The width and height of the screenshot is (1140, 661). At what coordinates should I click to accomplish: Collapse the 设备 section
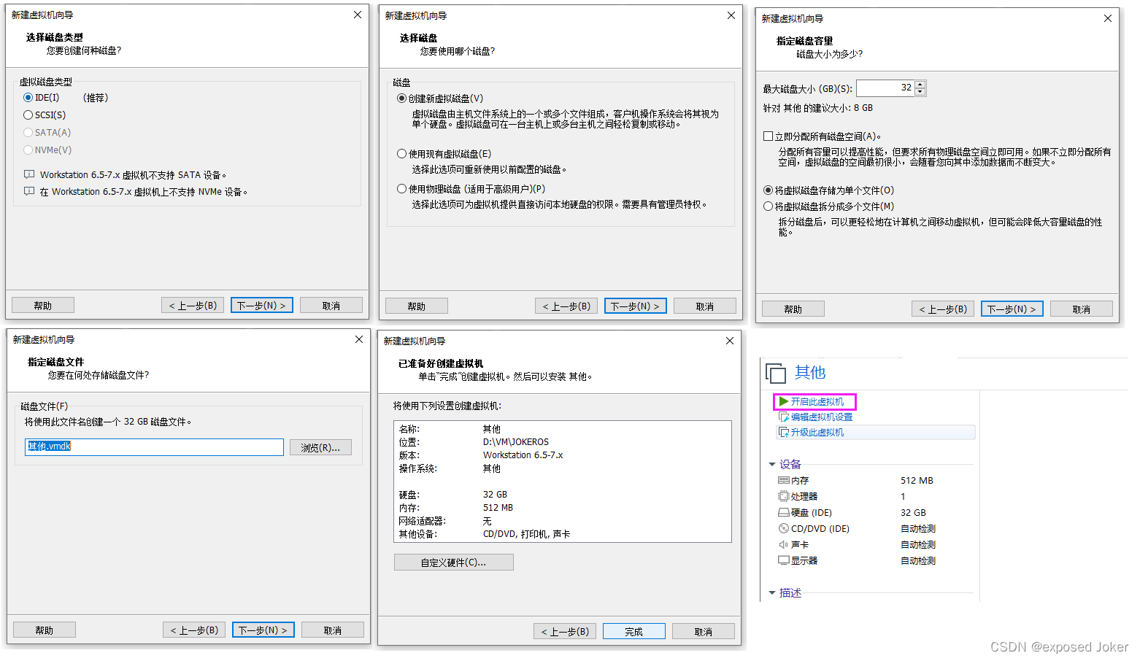click(x=772, y=465)
